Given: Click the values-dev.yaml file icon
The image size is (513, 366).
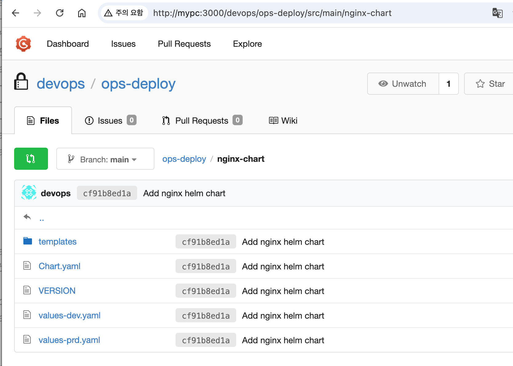Looking at the screenshot, I should 27,315.
